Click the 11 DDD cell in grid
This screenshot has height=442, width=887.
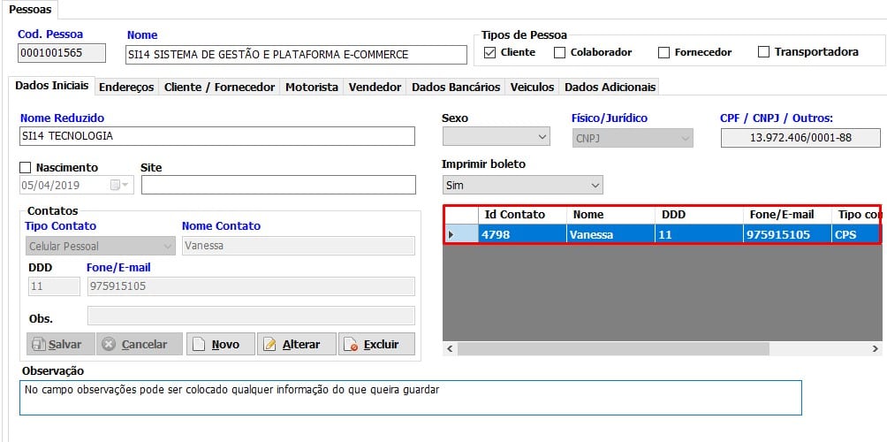(699, 233)
